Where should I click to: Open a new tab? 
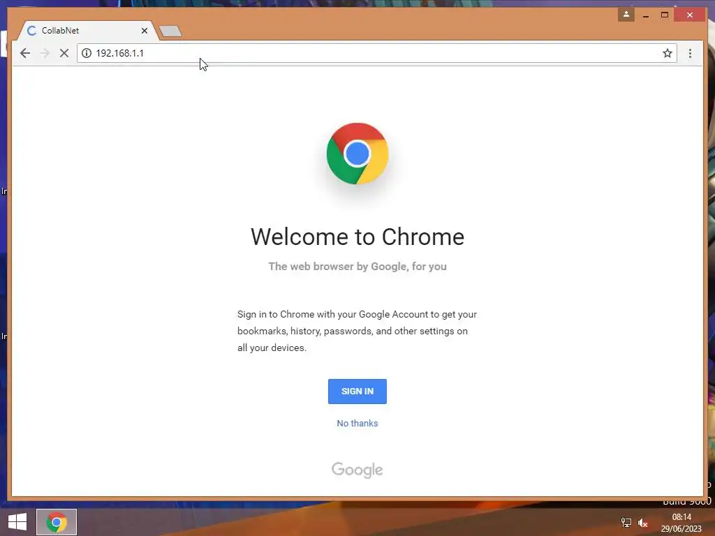(170, 31)
